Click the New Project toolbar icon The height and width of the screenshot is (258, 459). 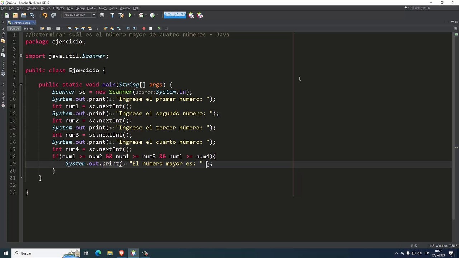15,15
